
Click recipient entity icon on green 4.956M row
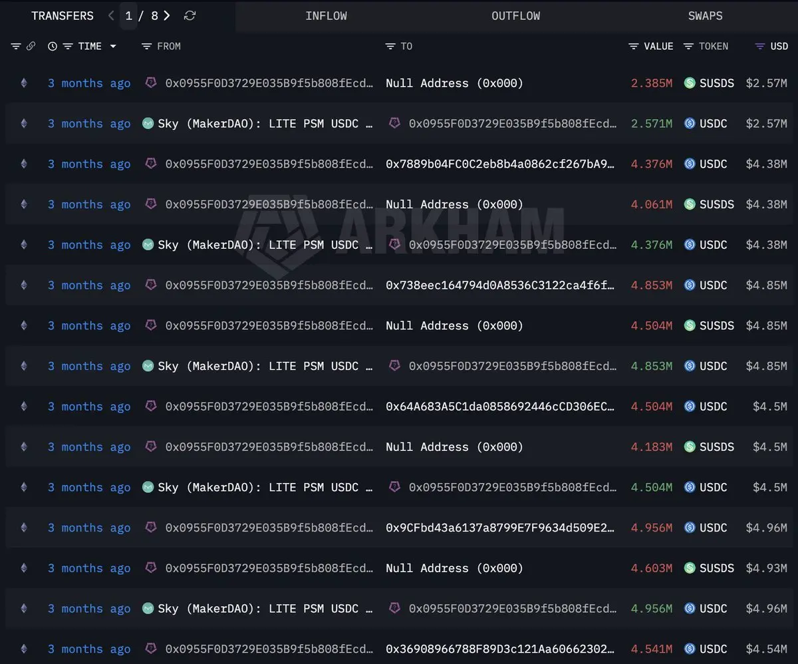coord(394,607)
